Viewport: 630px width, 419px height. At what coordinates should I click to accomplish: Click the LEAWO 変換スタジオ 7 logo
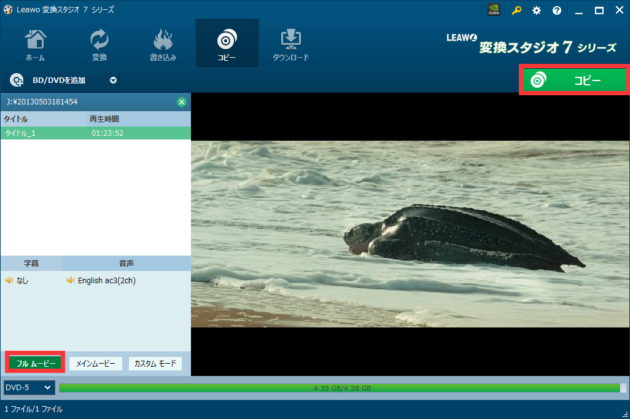coord(531,45)
